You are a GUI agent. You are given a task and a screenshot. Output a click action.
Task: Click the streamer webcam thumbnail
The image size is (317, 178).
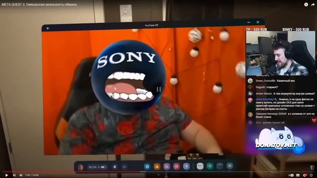(x=280, y=53)
